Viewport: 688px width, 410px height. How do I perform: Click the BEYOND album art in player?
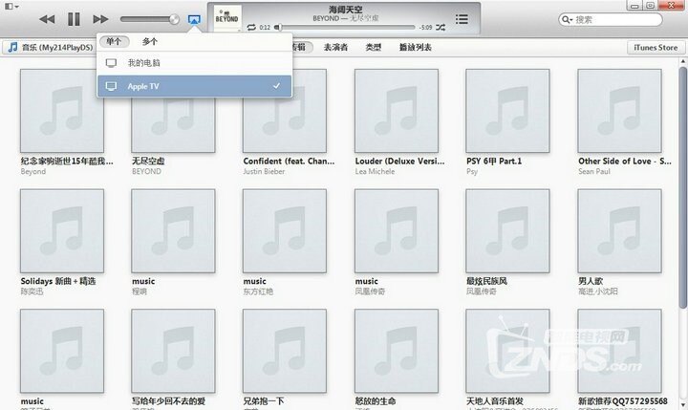[x=226, y=18]
